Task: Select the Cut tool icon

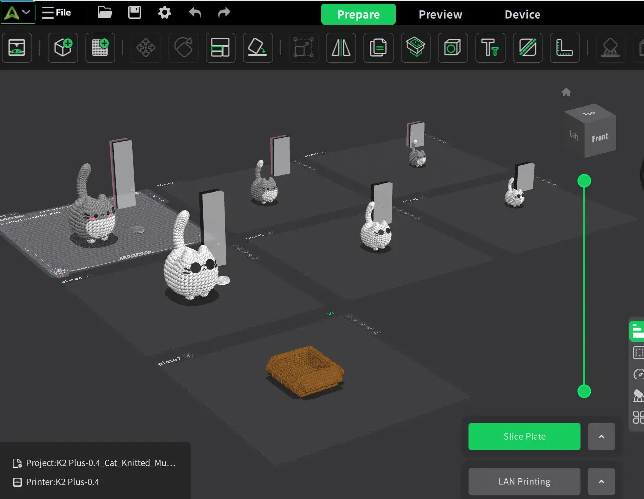Action: [x=528, y=48]
